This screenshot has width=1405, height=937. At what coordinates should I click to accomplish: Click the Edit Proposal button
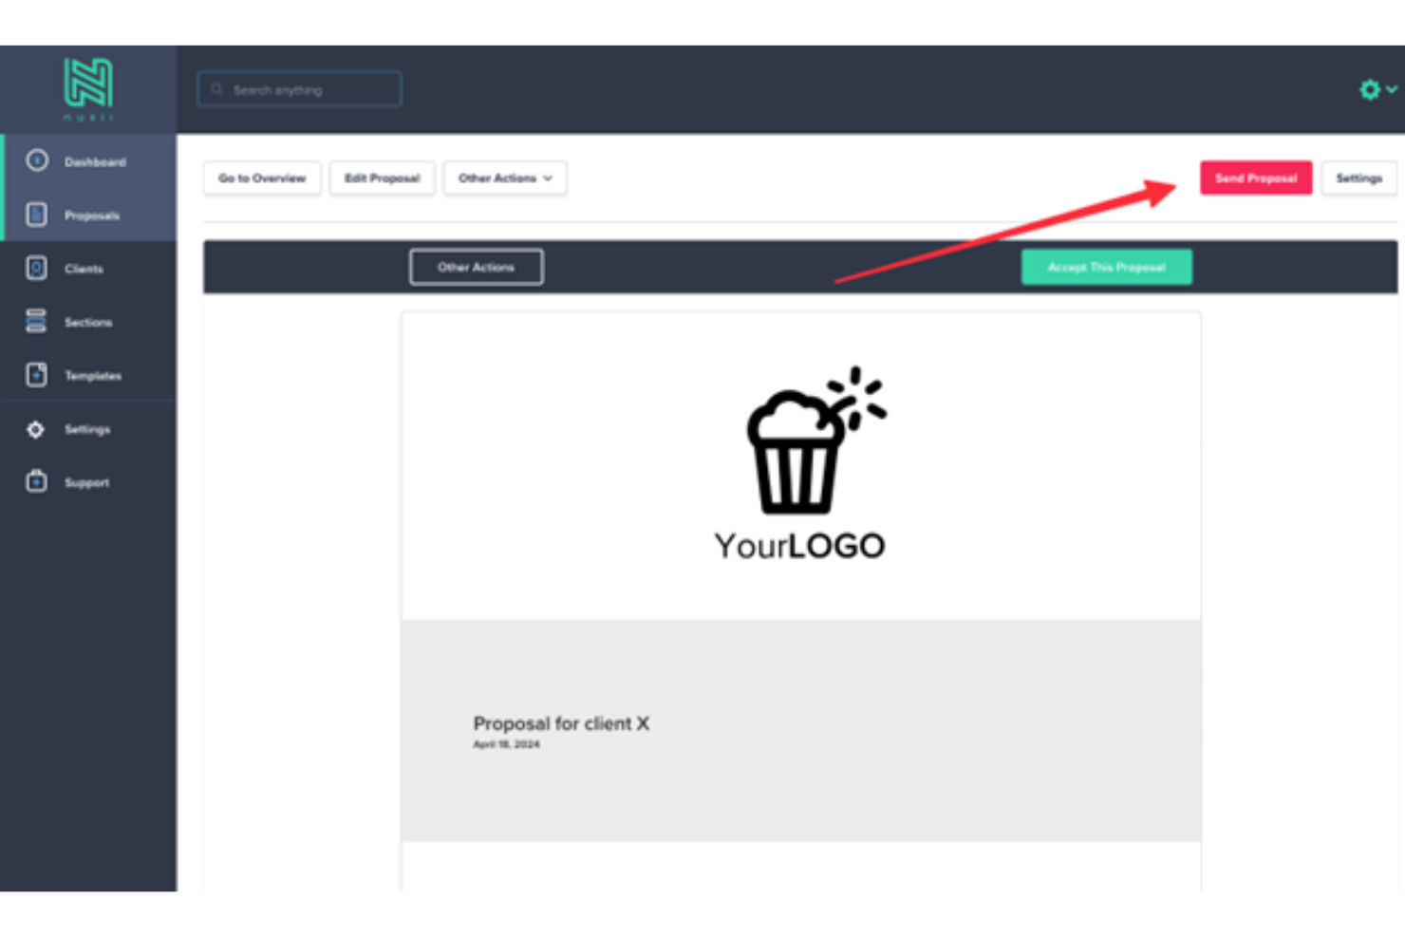[x=382, y=178]
